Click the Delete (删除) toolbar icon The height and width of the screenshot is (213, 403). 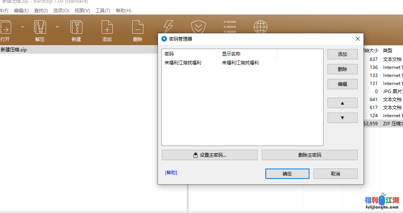click(138, 28)
